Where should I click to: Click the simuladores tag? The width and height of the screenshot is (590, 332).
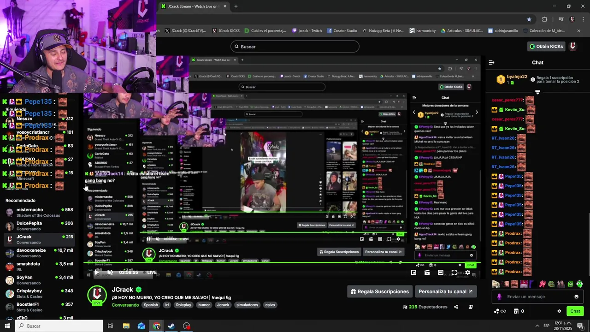(247, 305)
